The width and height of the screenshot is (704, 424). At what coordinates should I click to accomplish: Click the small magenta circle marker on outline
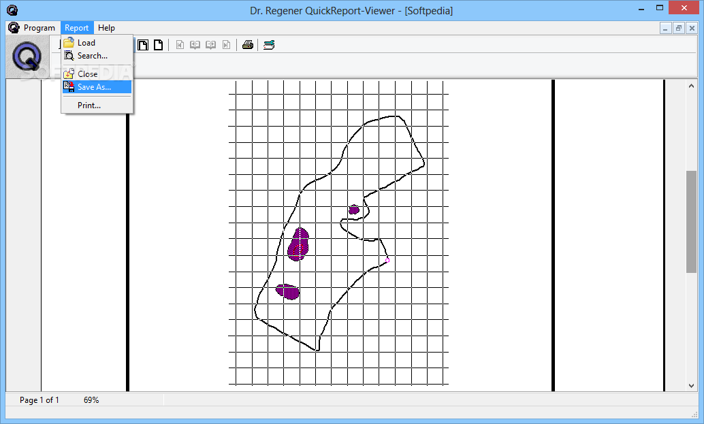pyautogui.click(x=387, y=260)
